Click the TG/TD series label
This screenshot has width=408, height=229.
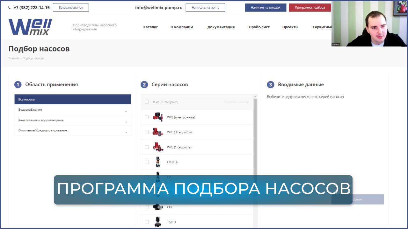(171, 222)
